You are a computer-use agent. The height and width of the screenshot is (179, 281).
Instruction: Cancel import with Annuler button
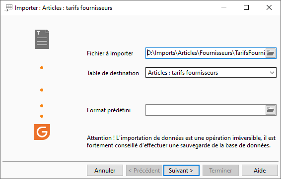[105, 171]
